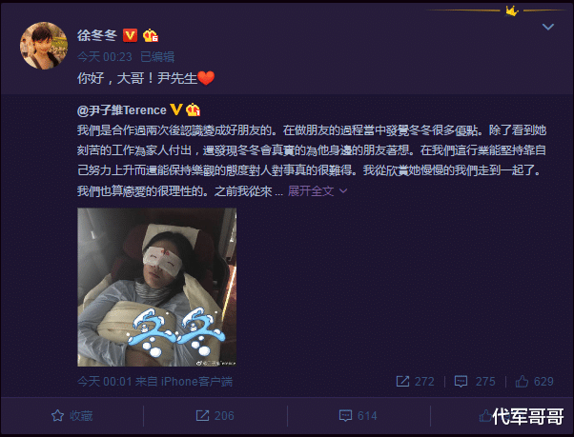Click the chevron arrow after 展开全文
Screen dimensions: 574x437
pyautogui.click(x=343, y=190)
